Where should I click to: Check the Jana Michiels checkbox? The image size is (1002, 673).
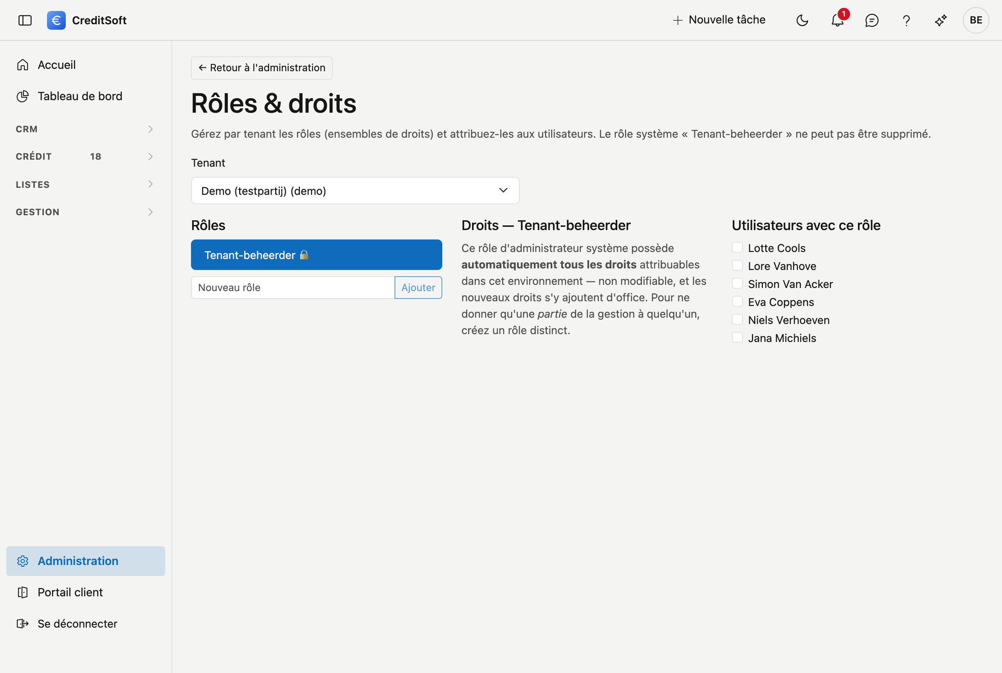tap(737, 337)
